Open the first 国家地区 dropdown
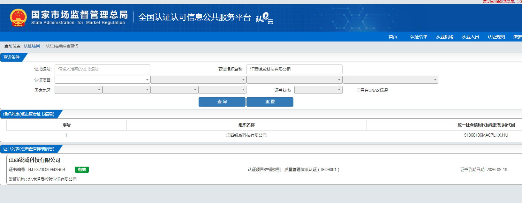The image size is (522, 203). click(x=79, y=90)
